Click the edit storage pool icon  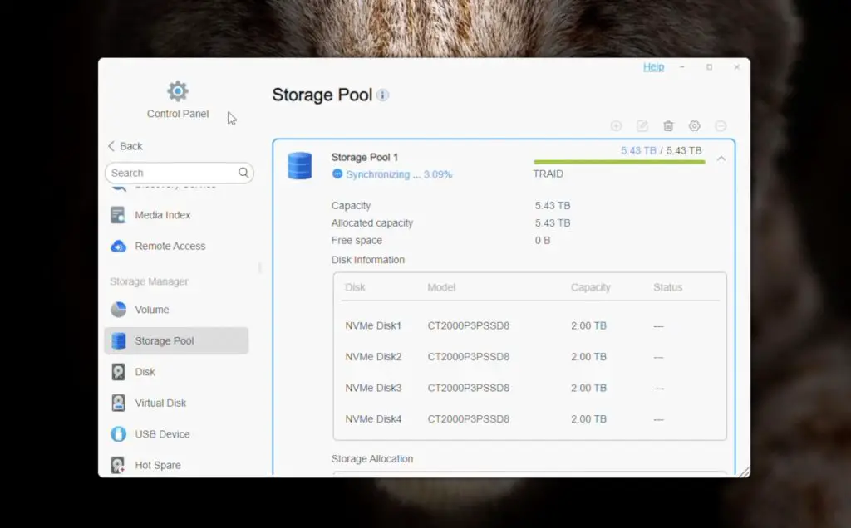point(642,126)
